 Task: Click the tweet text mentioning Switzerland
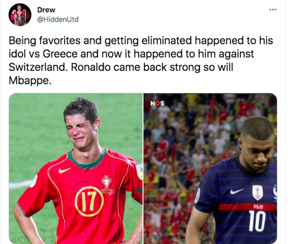(x=141, y=61)
